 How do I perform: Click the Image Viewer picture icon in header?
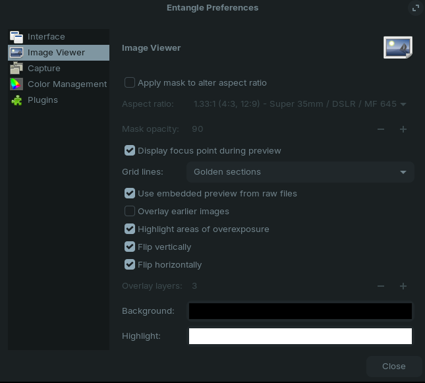[x=398, y=48]
